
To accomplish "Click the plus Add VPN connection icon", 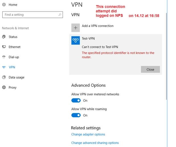I will coord(75,28).
